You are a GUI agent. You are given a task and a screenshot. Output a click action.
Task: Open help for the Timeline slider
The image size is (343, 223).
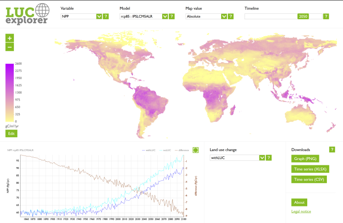coord(326,17)
